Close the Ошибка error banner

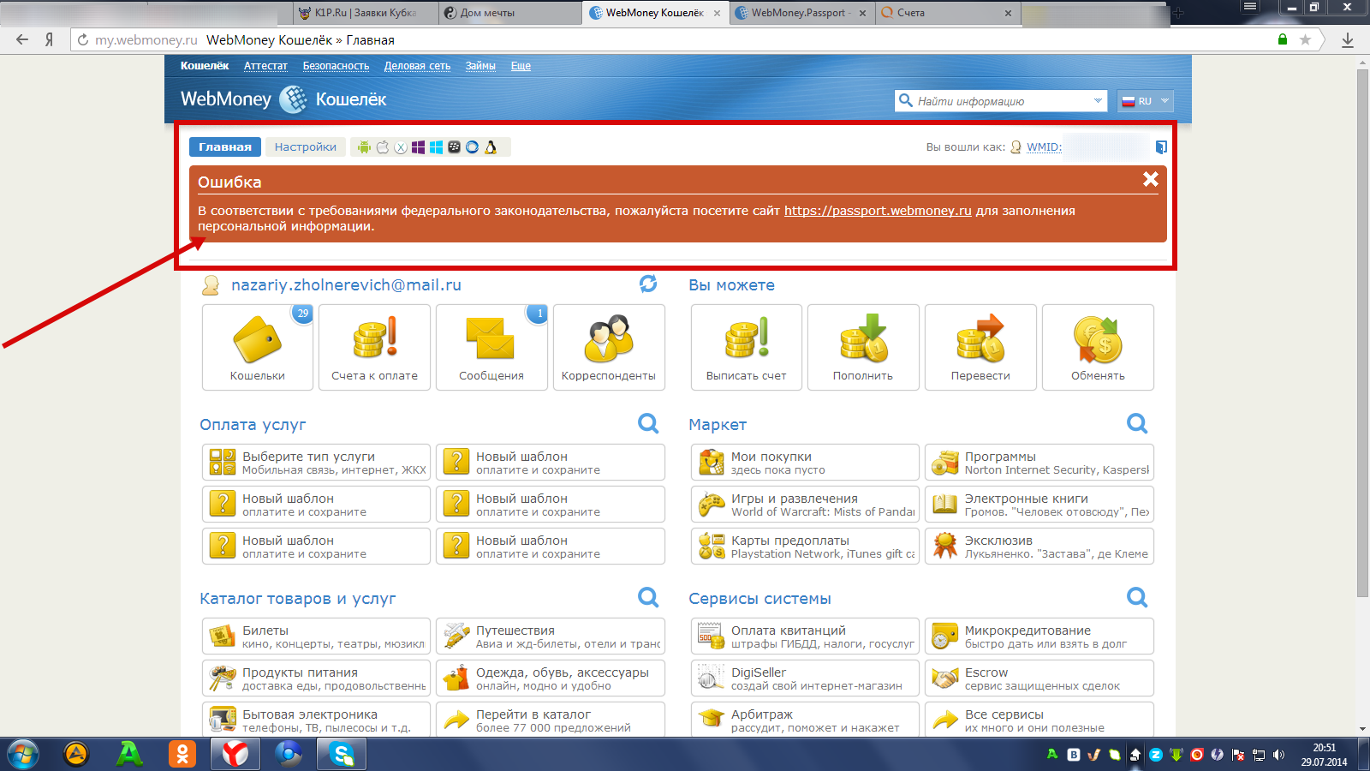point(1150,179)
